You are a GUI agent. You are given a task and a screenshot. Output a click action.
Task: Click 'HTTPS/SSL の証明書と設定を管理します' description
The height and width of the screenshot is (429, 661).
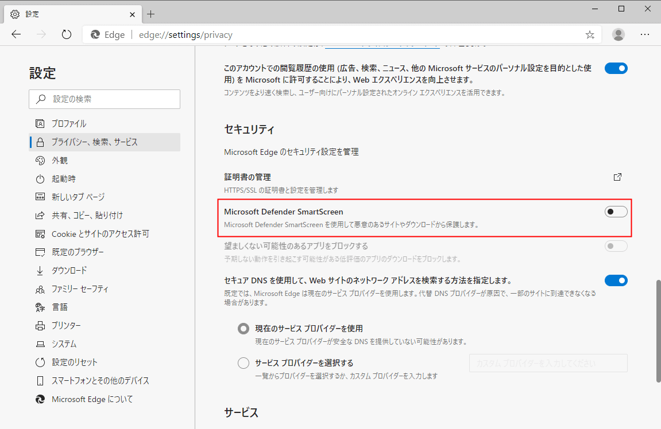tap(281, 190)
